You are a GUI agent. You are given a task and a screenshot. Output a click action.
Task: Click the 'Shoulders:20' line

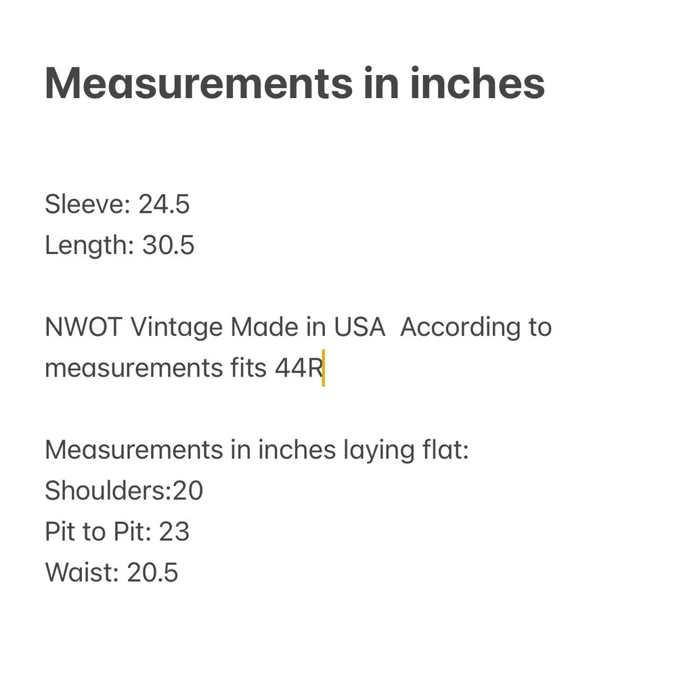point(124,490)
